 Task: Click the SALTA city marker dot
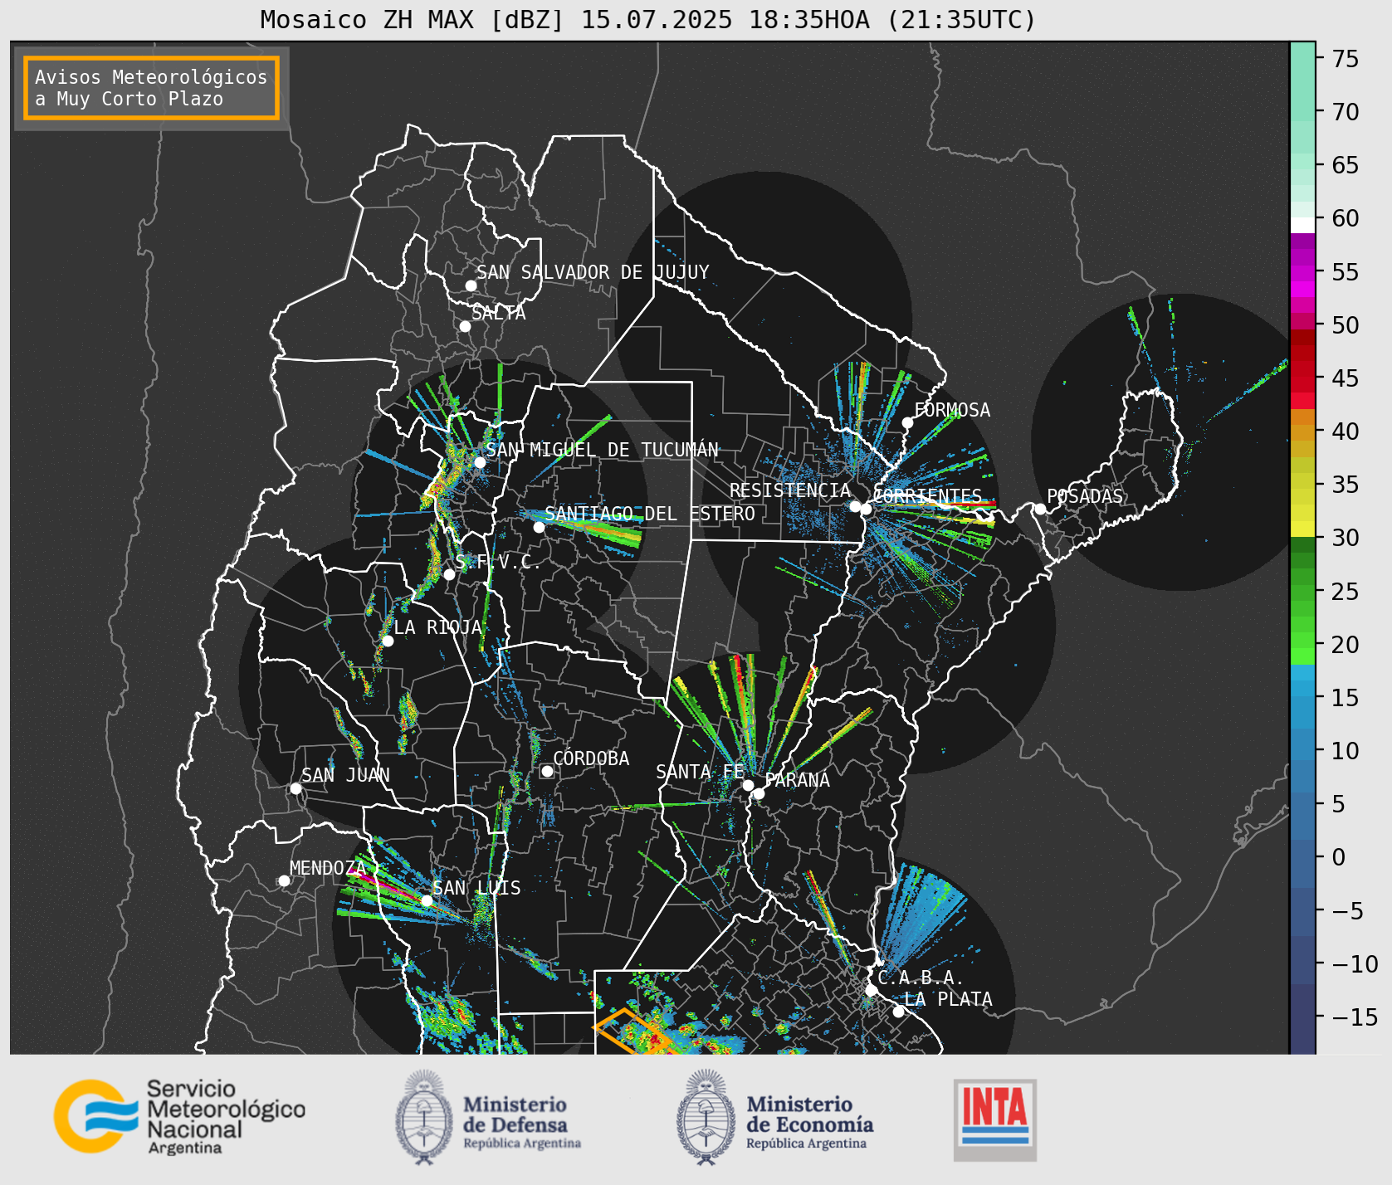pos(466,326)
